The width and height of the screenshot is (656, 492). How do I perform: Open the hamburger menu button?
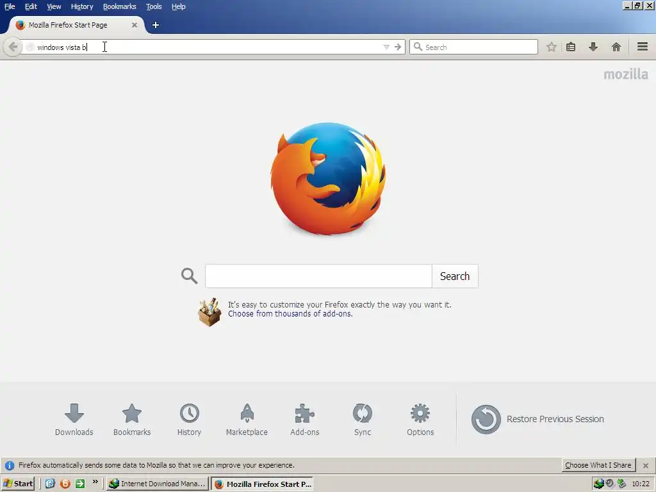[x=643, y=46]
